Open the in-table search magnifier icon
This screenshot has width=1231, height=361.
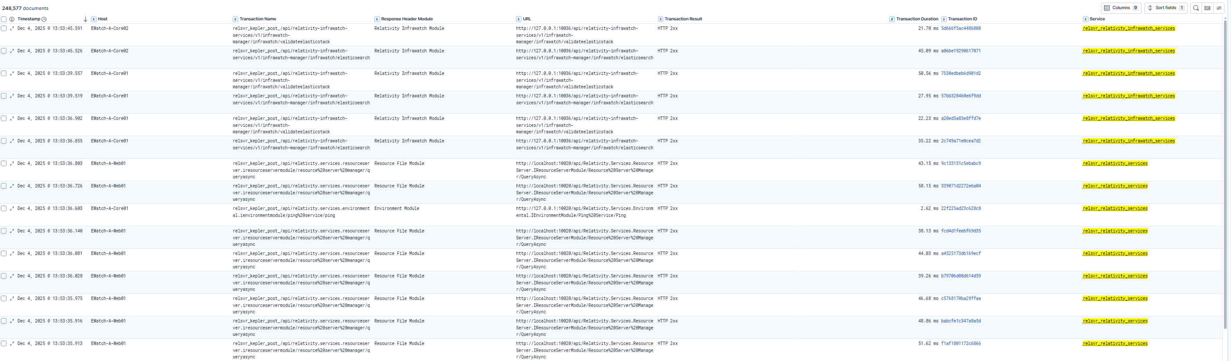coord(1196,8)
